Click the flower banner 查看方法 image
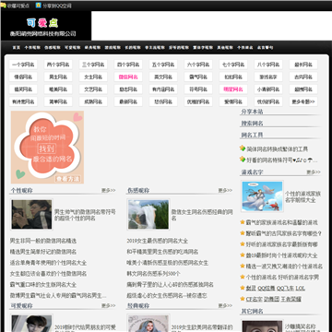 tap(47, 148)
